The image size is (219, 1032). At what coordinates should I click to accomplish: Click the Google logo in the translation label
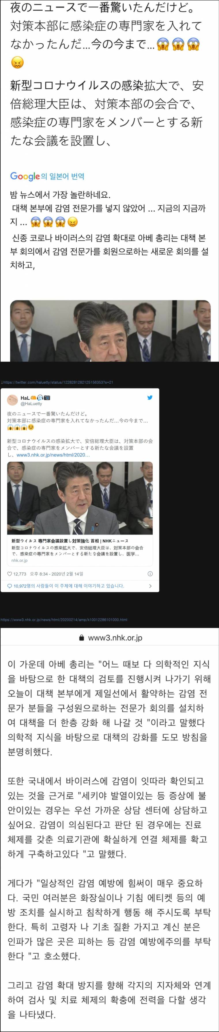pos(25,176)
